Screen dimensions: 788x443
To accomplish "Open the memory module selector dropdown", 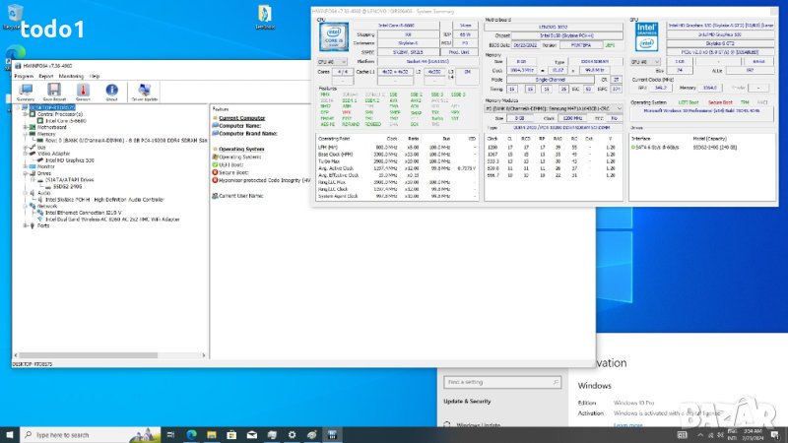I will (552, 108).
